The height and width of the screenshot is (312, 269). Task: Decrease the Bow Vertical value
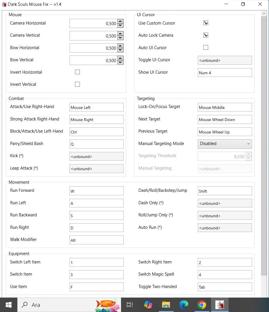pyautogui.click(x=121, y=62)
